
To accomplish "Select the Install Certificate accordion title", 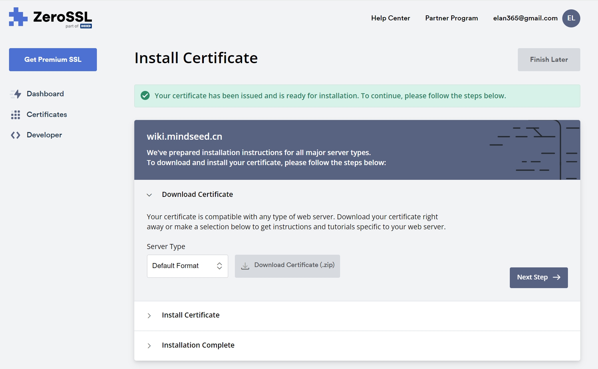I will coord(191,315).
